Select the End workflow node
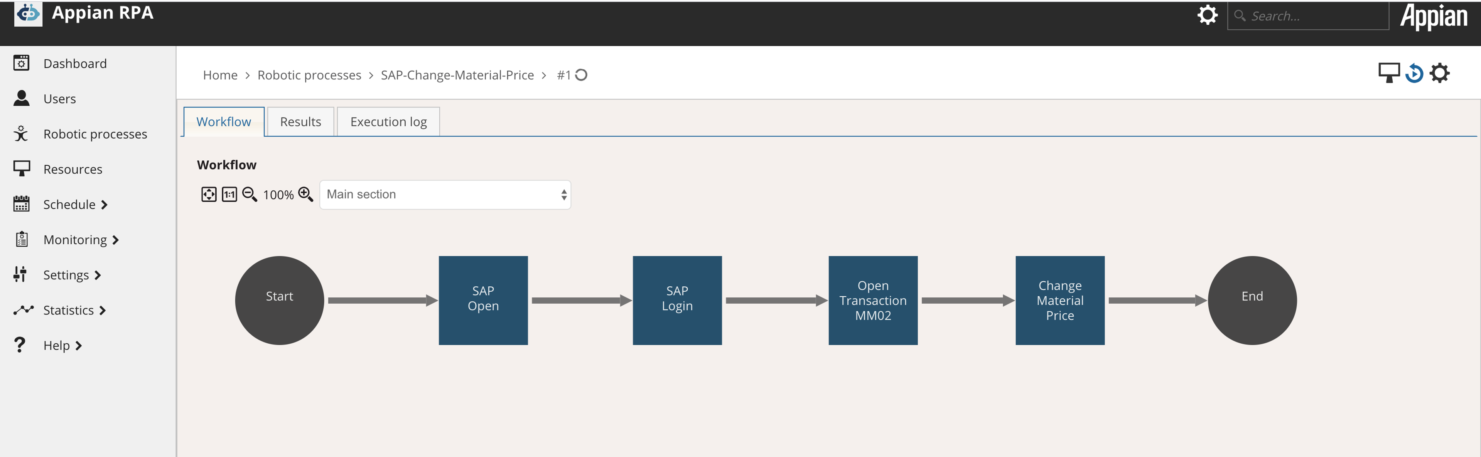Viewport: 1481px width, 457px height. (x=1252, y=300)
